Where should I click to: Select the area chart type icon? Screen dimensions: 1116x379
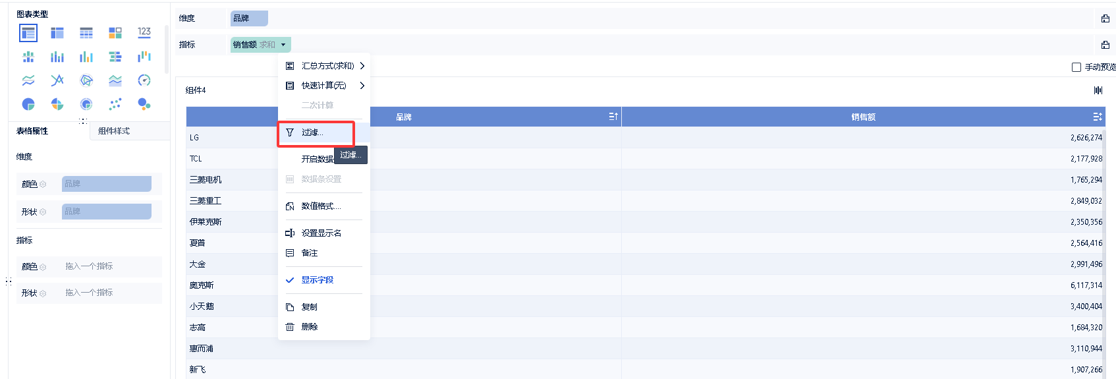115,80
